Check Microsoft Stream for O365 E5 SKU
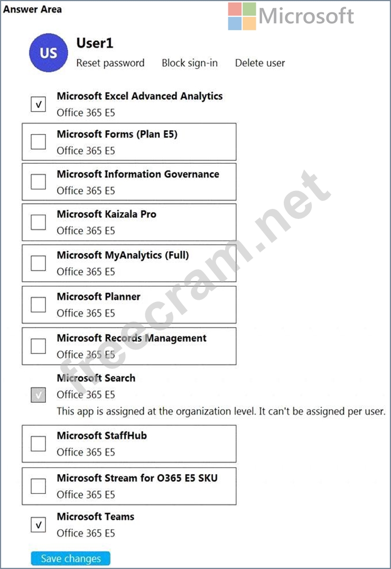This screenshot has width=391, height=569. [x=38, y=485]
